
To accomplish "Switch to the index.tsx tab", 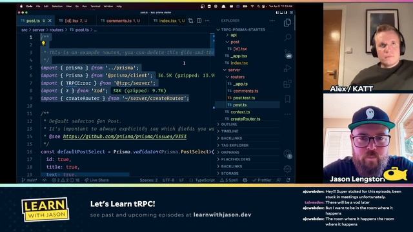I will [x=169, y=21].
